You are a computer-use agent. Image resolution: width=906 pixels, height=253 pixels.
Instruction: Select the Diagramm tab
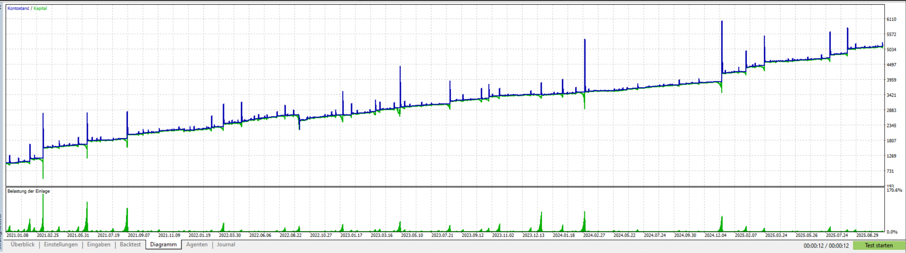tap(163, 245)
